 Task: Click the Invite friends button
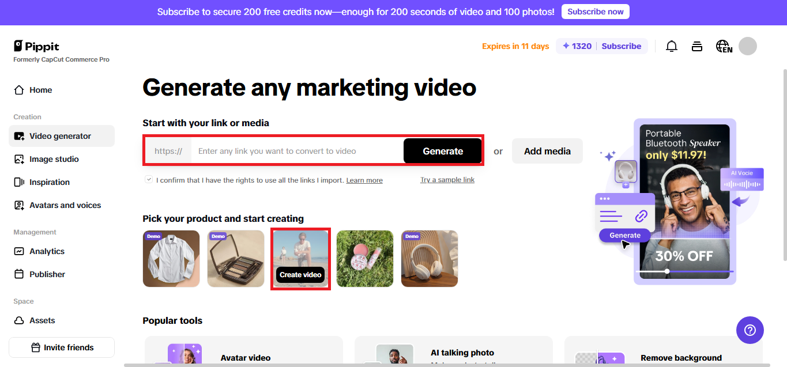pos(62,347)
